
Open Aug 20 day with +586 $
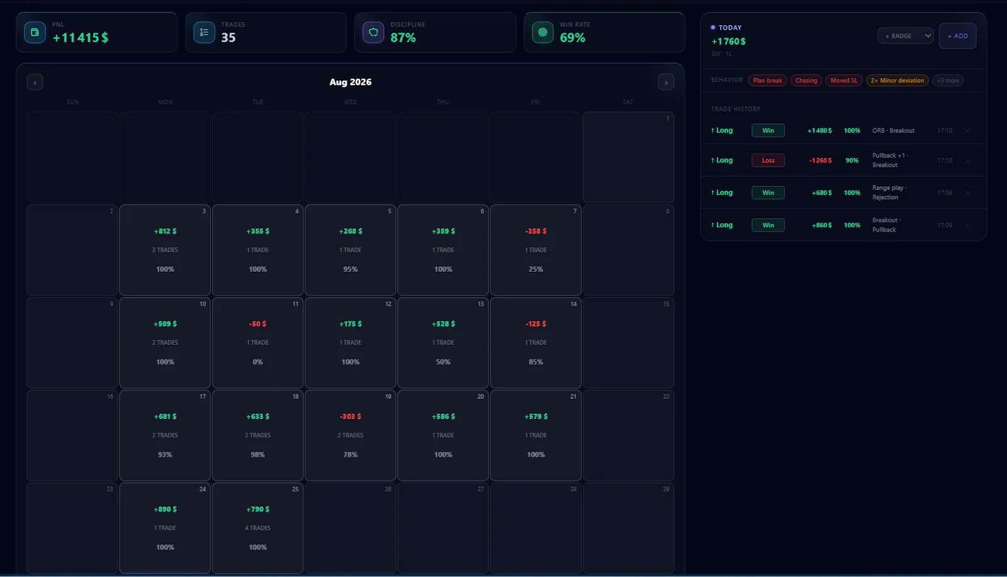pyautogui.click(x=443, y=435)
